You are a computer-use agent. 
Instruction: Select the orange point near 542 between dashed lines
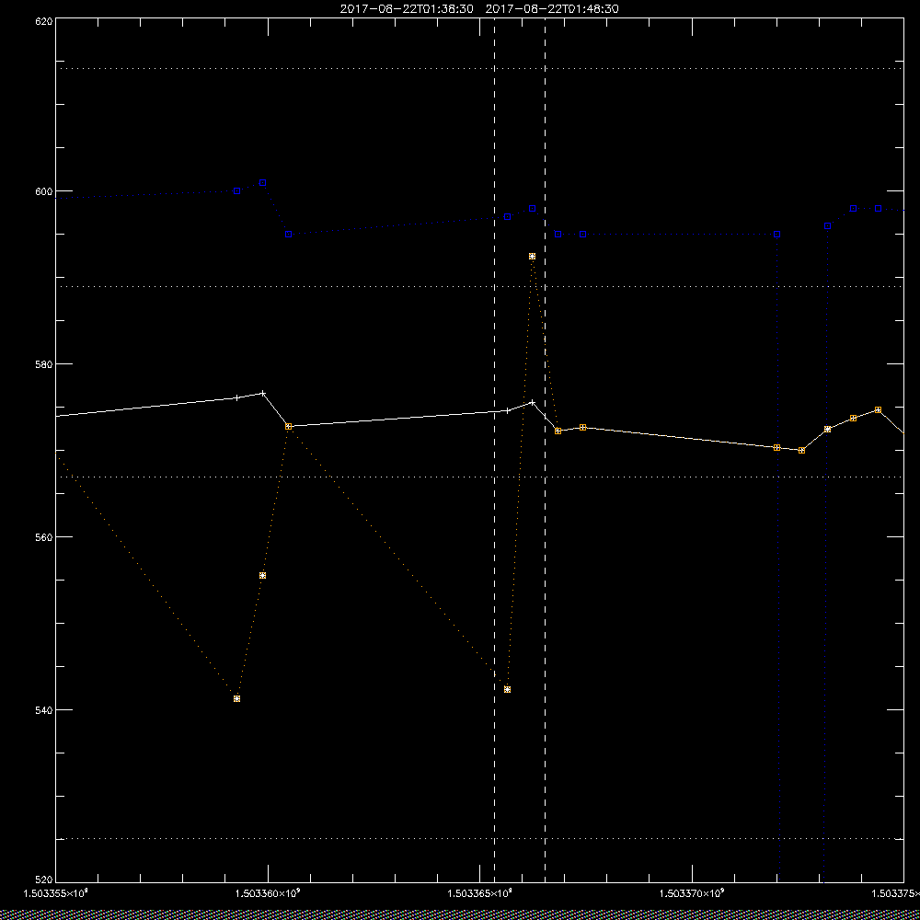pyautogui.click(x=508, y=689)
